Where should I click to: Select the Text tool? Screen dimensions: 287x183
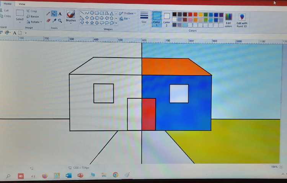(x=60, y=14)
